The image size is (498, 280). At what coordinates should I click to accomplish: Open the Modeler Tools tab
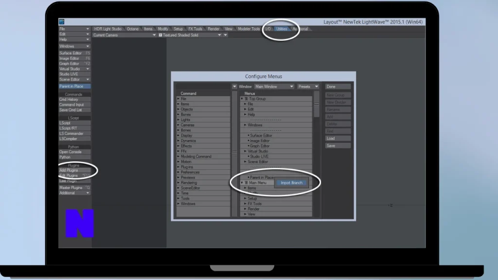click(249, 29)
